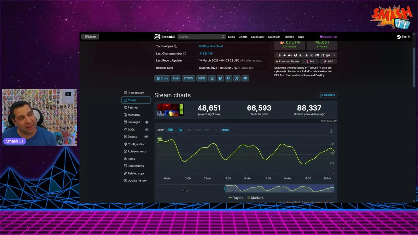Click the chart download arrow icon

coord(331,131)
